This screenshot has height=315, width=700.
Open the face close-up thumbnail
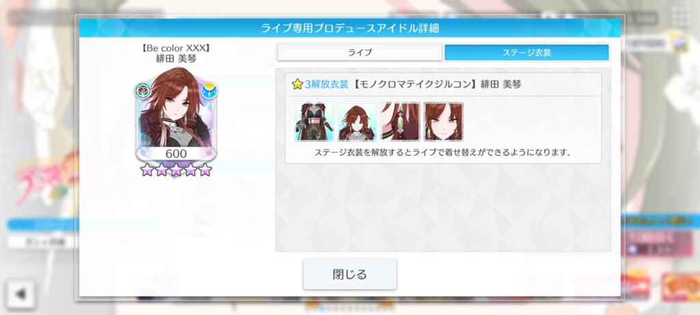pos(443,122)
